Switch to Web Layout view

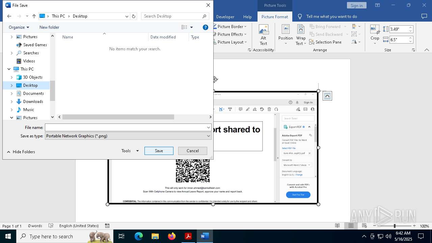tap(364, 226)
